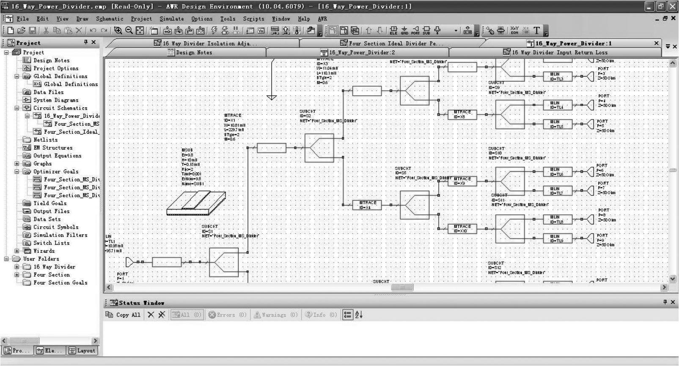Insert a GND ground element
679x366 pixels.
coord(404,30)
